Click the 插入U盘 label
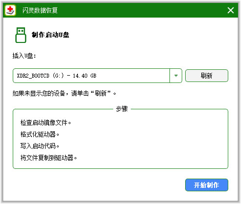Viewport: 241px width, 204px height. coord(24,56)
